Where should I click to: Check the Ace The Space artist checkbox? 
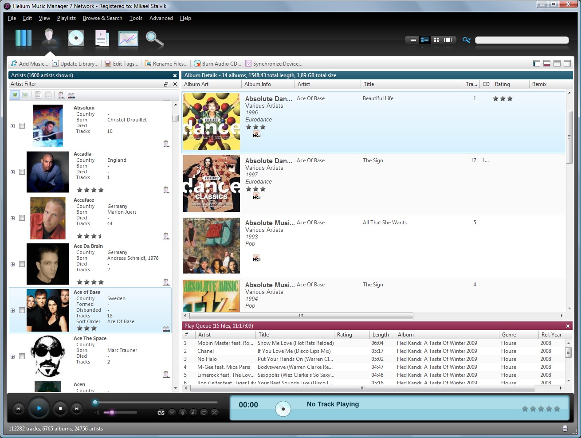[22, 356]
